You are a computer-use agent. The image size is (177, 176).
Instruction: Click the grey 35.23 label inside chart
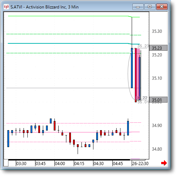pos(143,46)
